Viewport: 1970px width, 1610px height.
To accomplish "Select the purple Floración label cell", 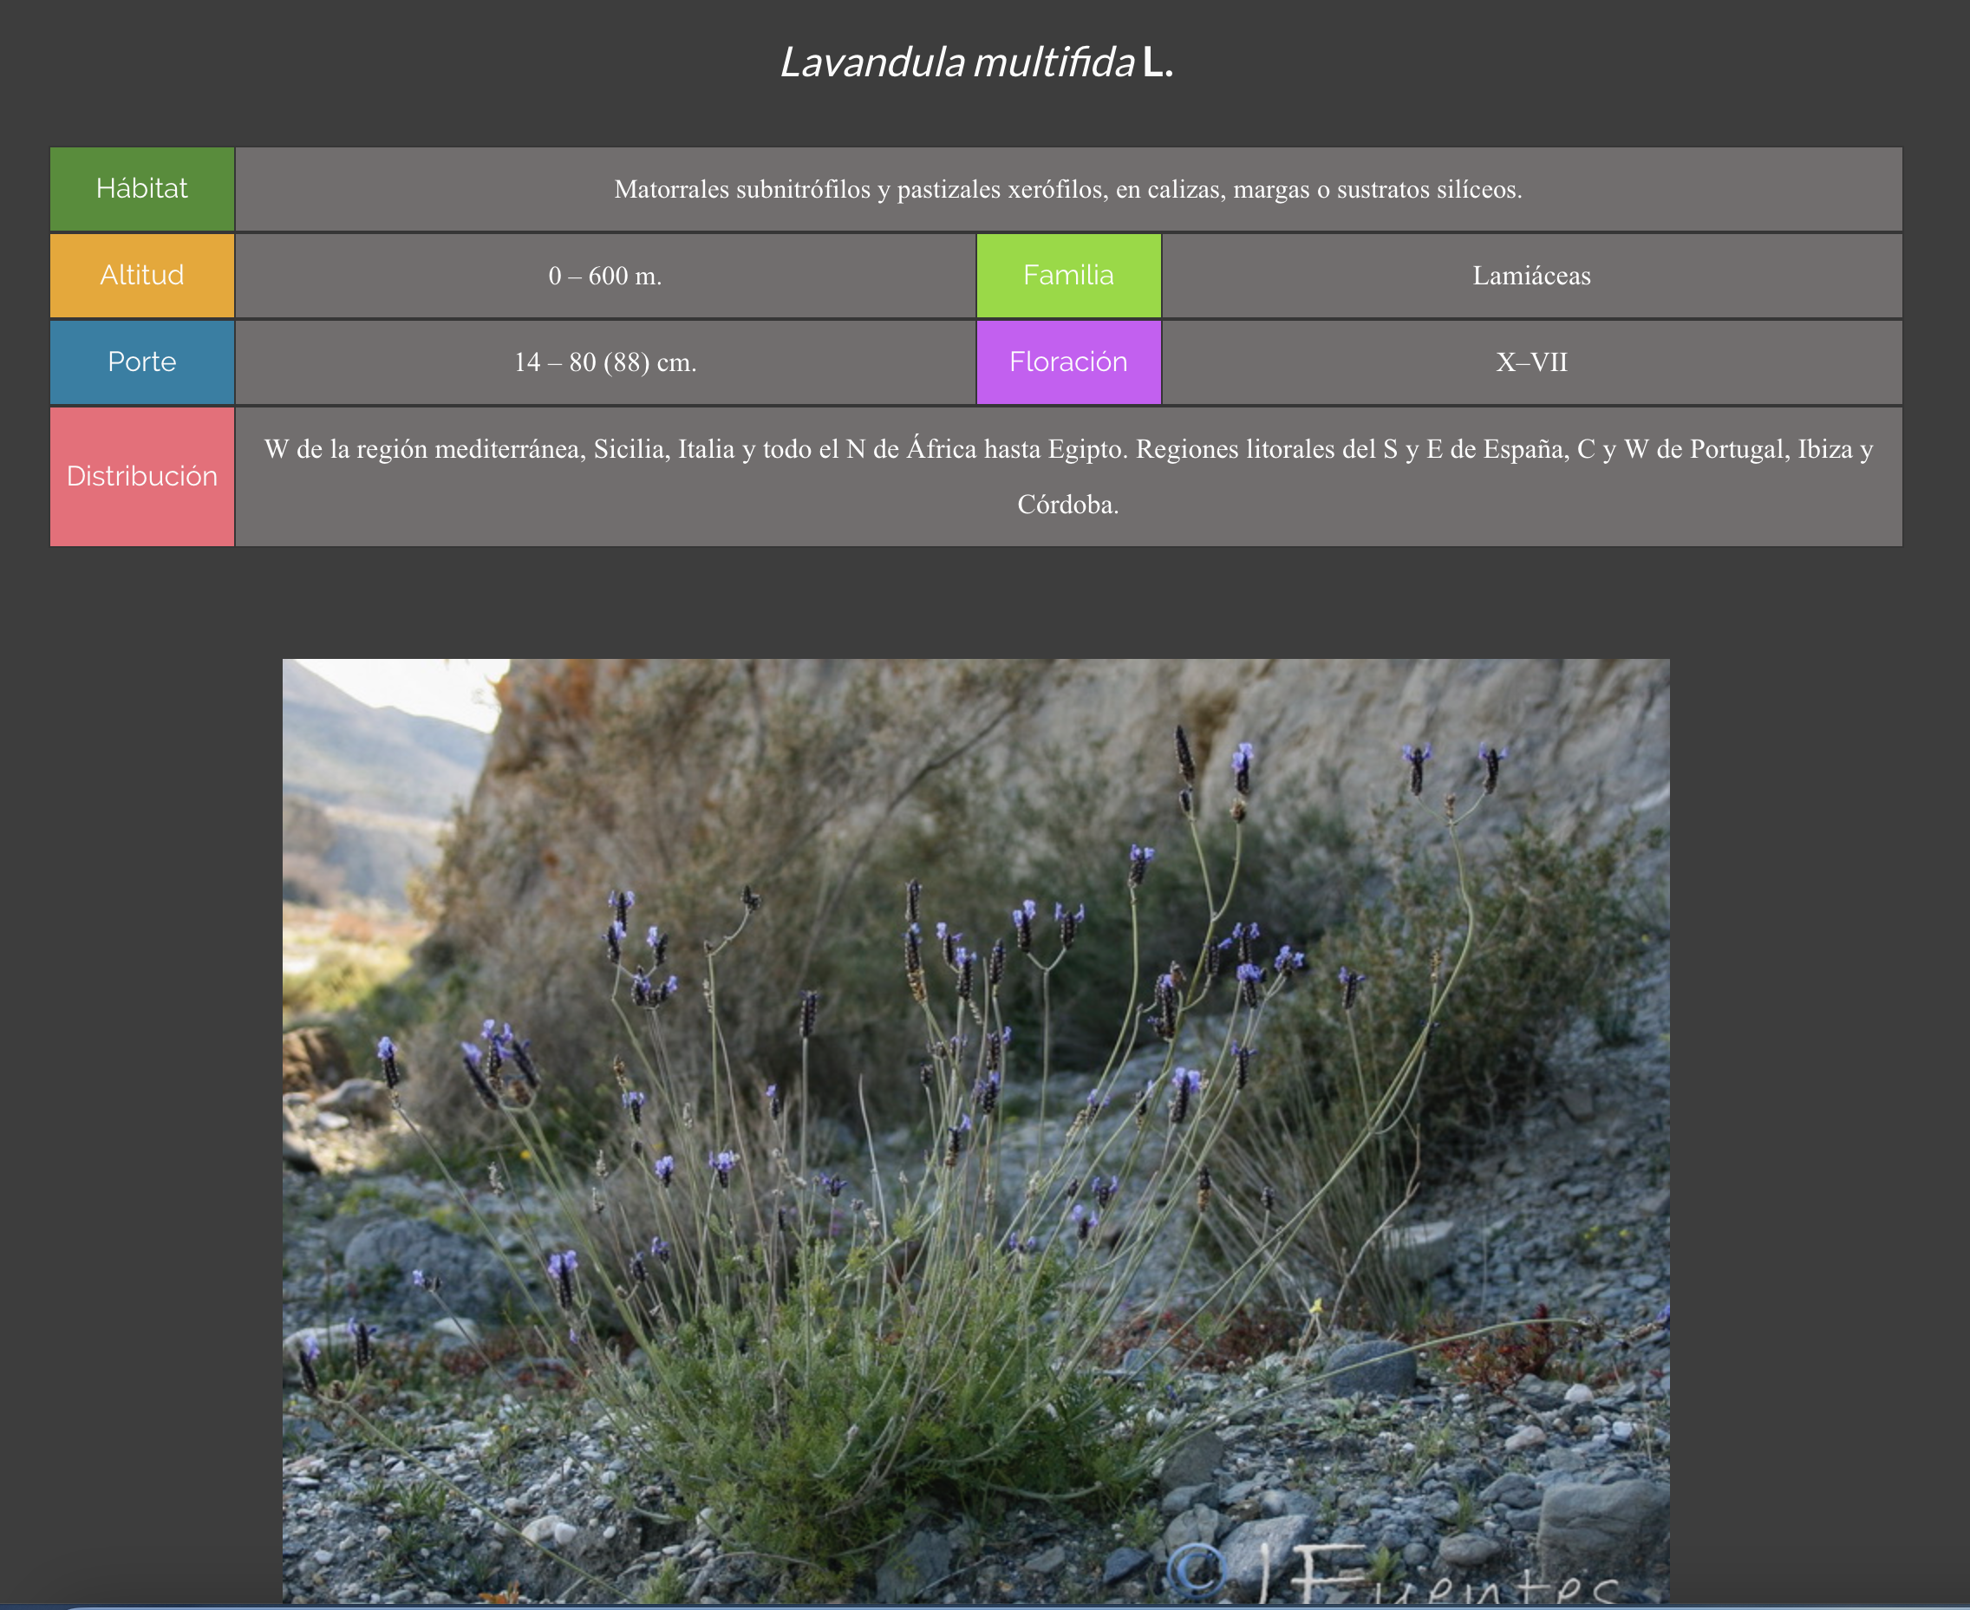I will coord(1068,362).
